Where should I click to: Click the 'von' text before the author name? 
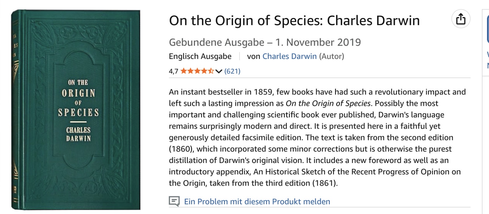pos(253,56)
